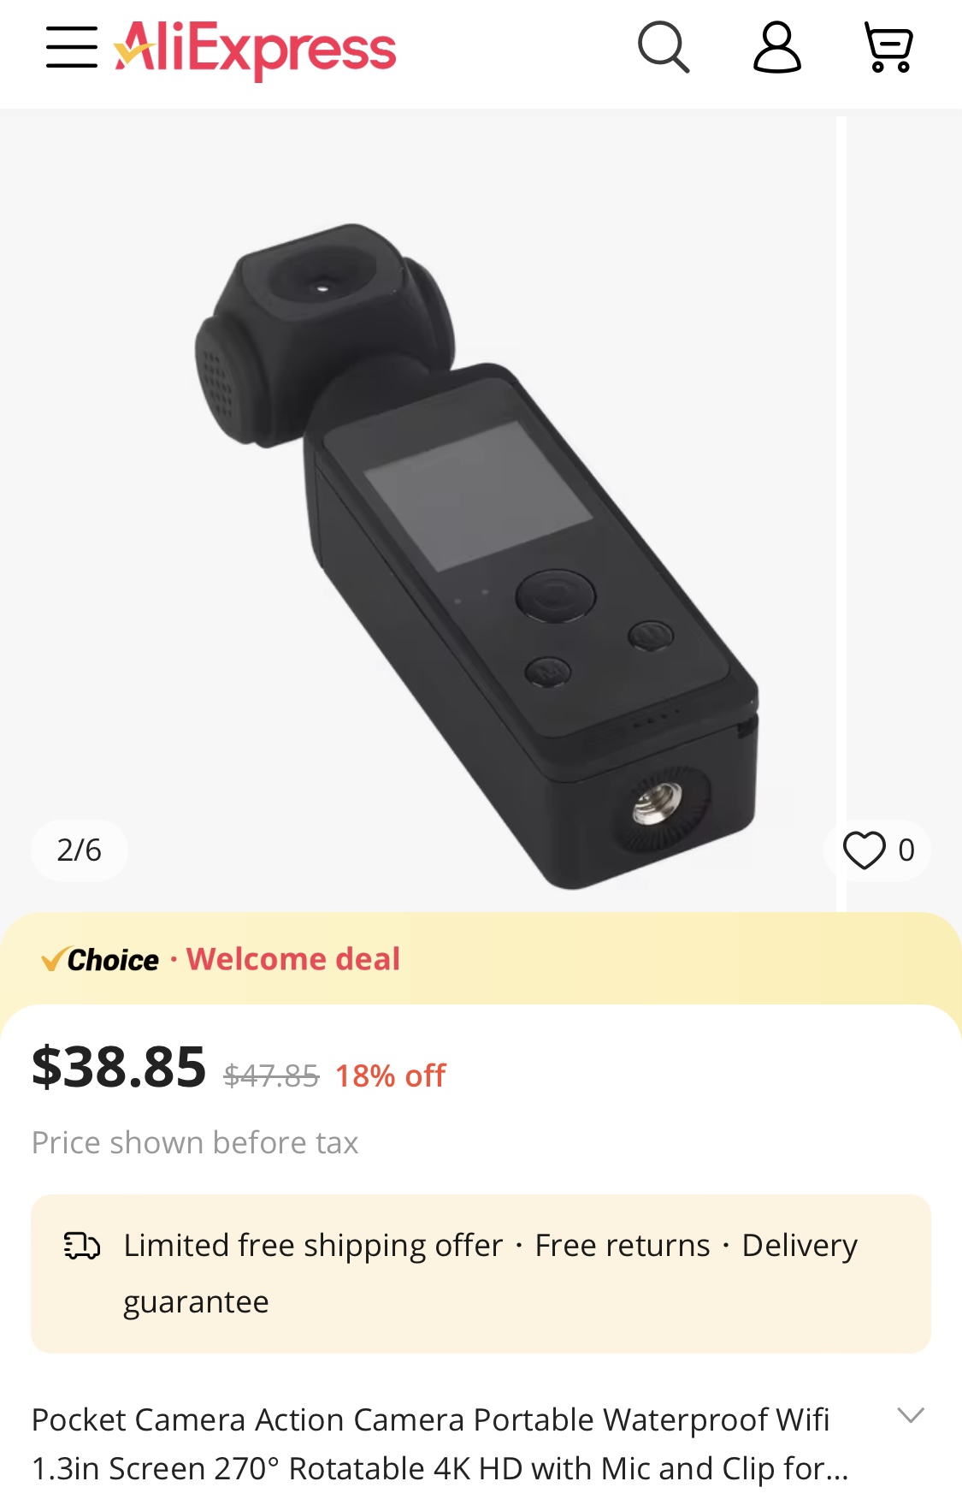The height and width of the screenshot is (1505, 962).
Task: Click the Free returns label
Action: [x=623, y=1246]
